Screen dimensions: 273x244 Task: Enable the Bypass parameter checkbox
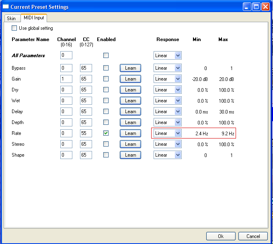(x=106, y=68)
